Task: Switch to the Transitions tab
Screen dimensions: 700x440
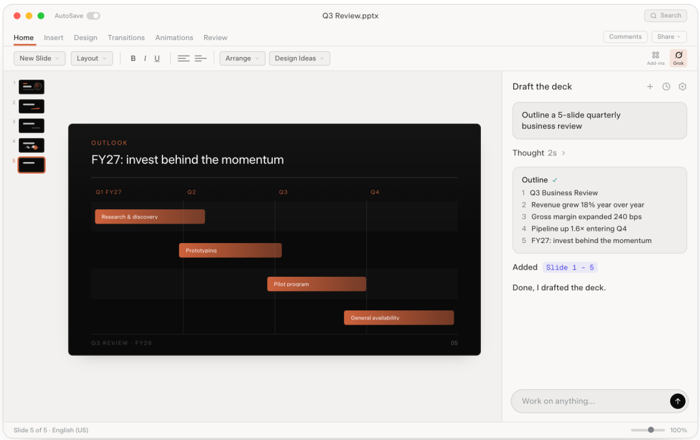Action: coord(126,38)
